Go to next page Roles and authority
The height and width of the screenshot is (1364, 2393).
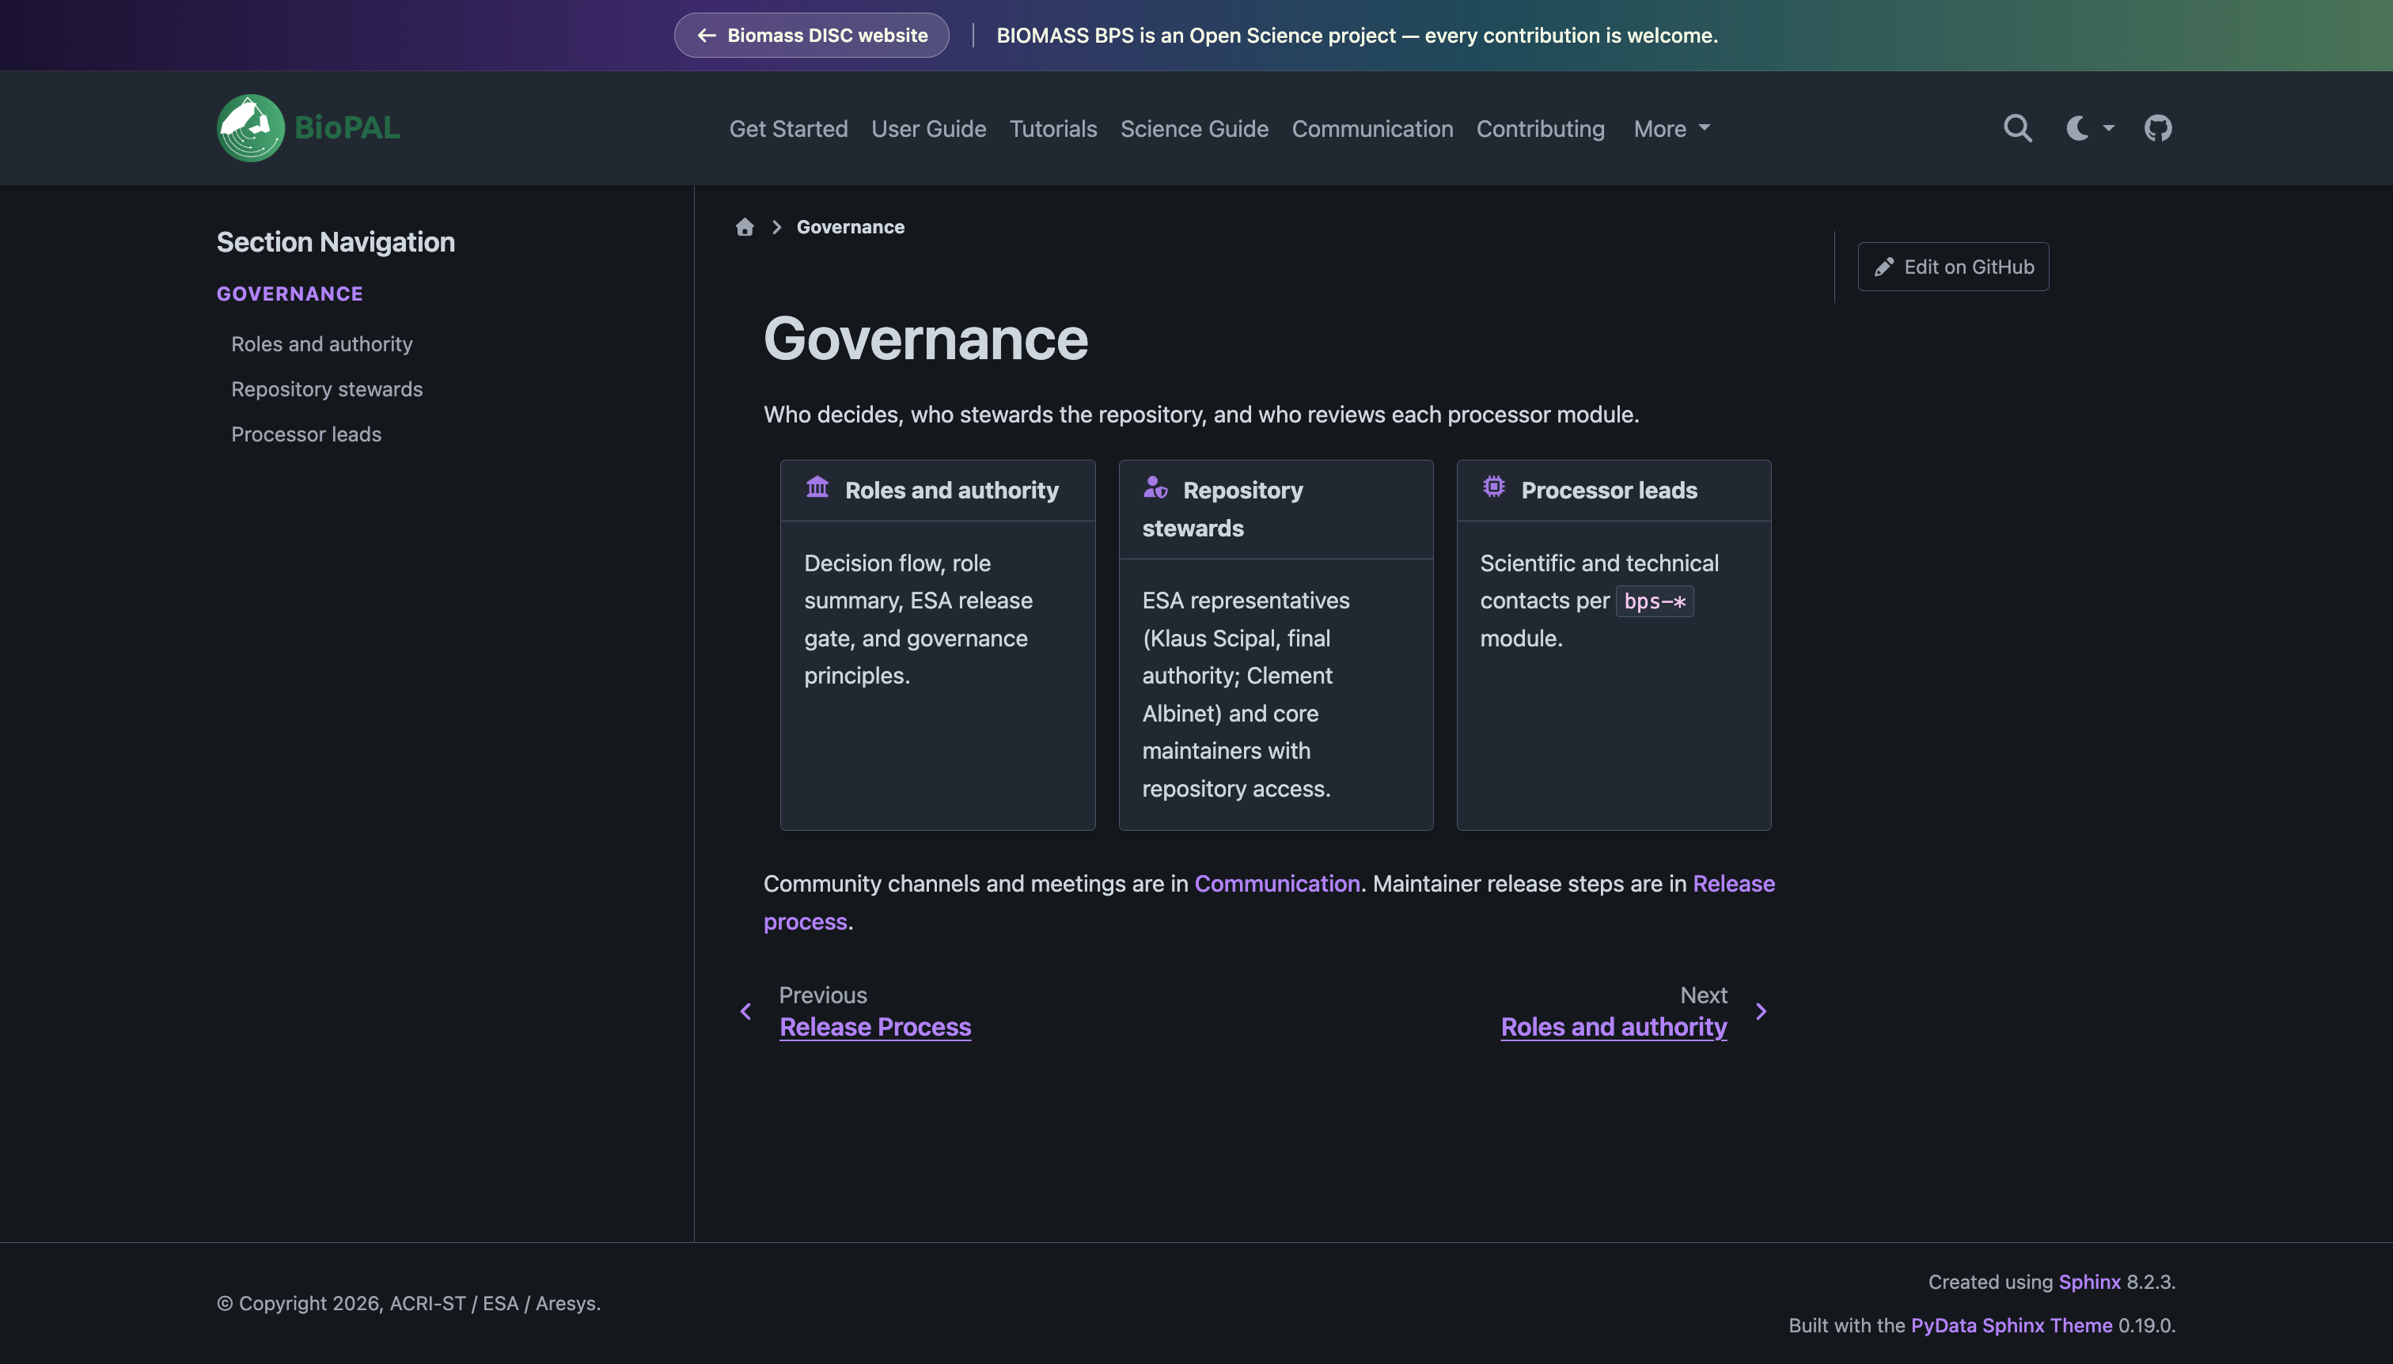1614,1027
